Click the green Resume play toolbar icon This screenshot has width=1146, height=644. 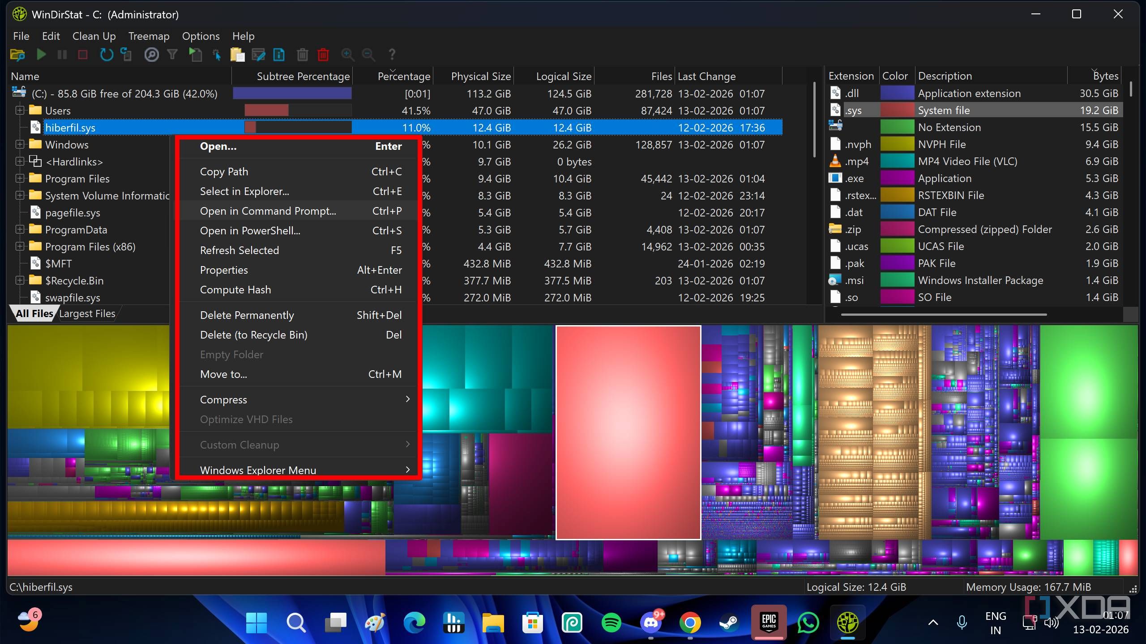[42, 55]
